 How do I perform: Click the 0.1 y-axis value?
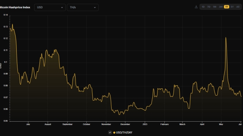coord(6,62)
